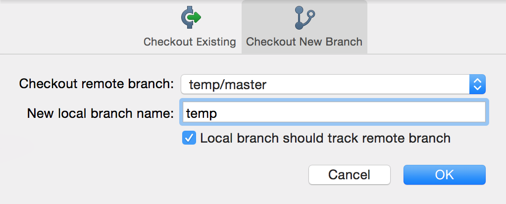This screenshot has width=506, height=204.
Task: Click the blue chevron arrows of remote branch selector
Action: [477, 85]
